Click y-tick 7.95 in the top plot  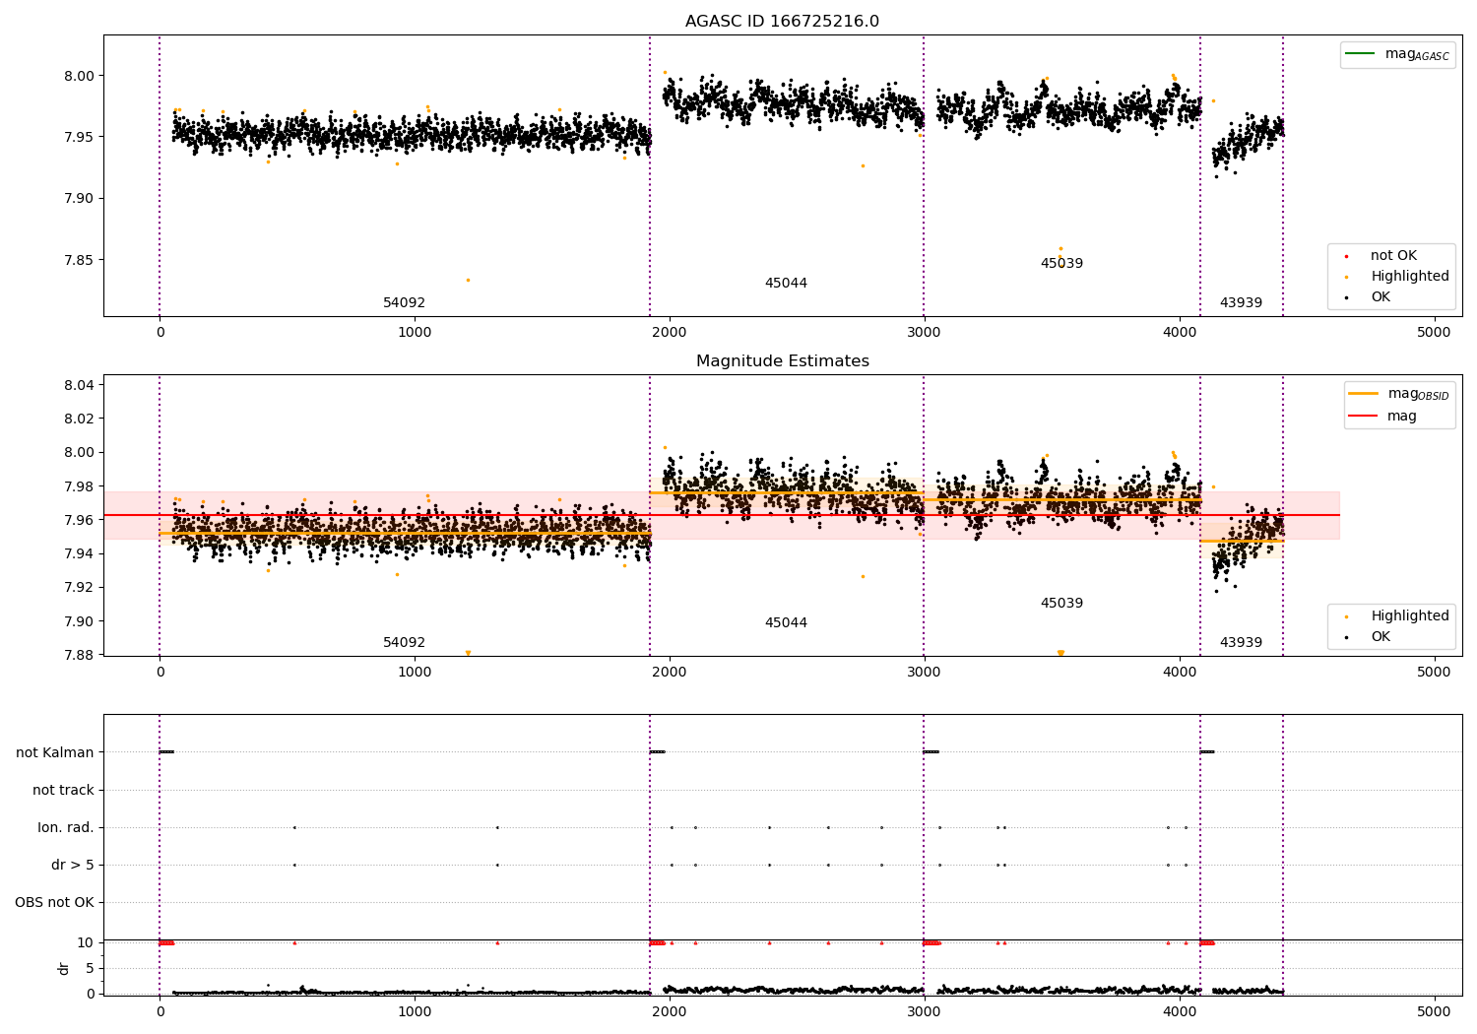79,137
